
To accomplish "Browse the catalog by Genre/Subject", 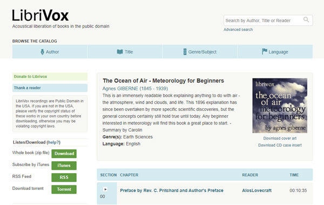I will coord(200,52).
